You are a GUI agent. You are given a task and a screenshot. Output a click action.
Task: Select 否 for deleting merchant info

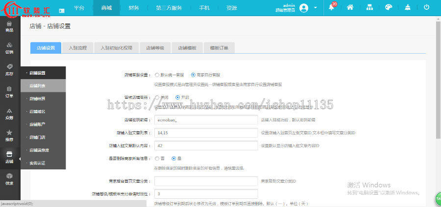click(x=157, y=159)
